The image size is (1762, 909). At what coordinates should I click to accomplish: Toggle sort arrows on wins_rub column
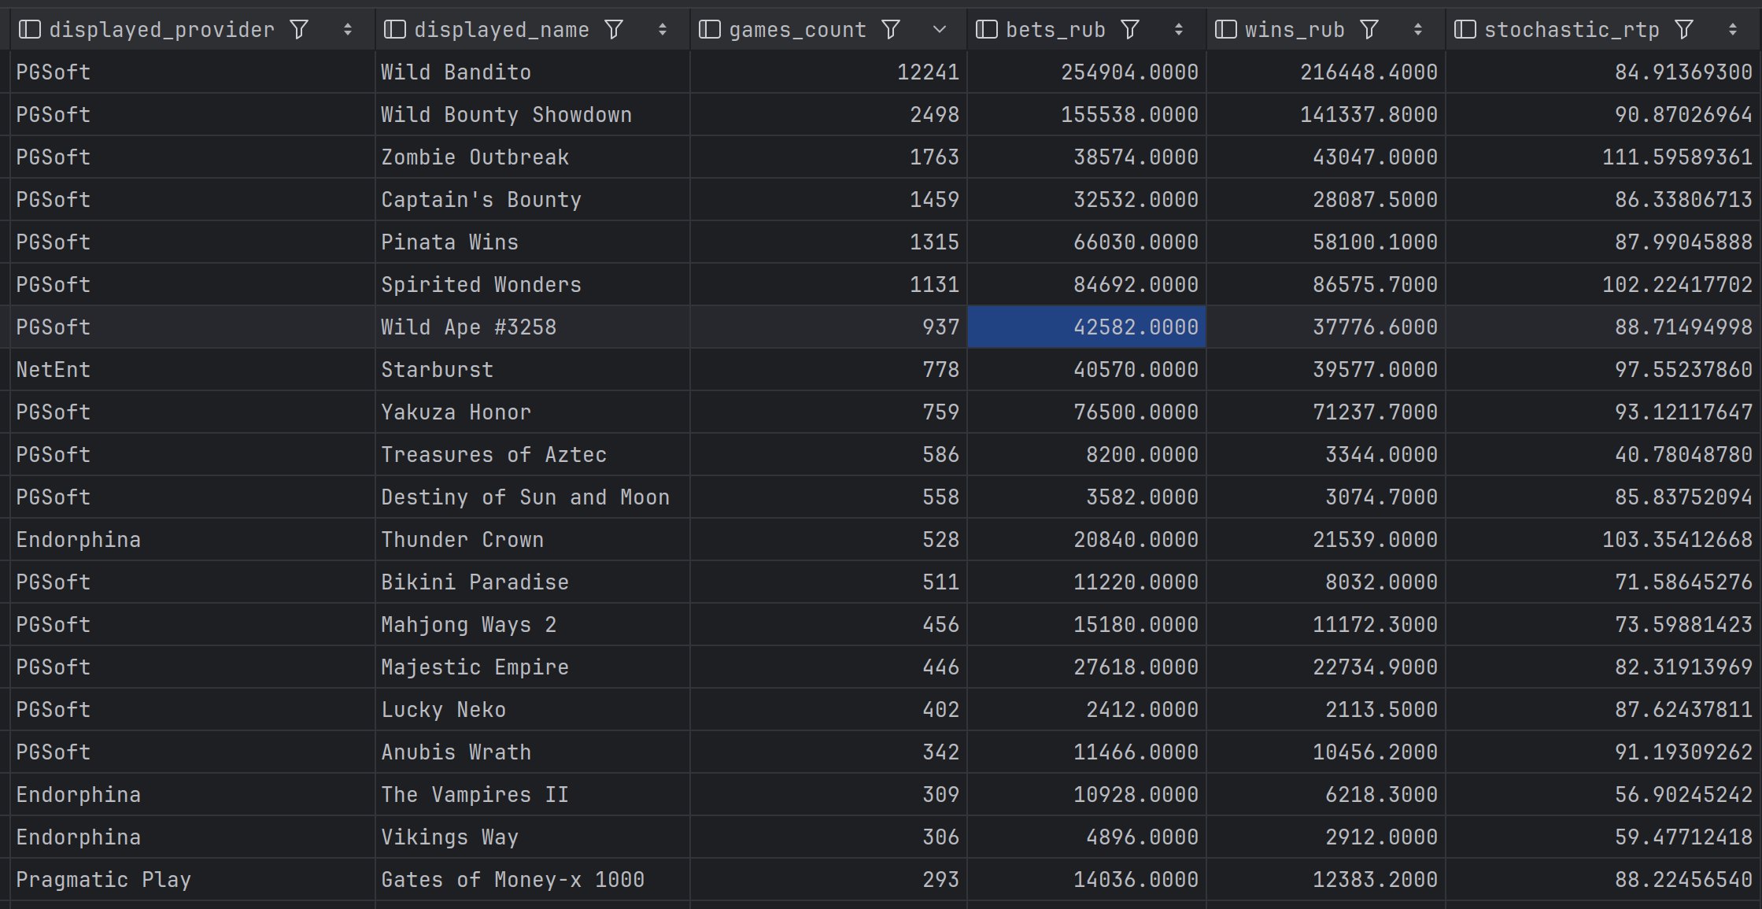tap(1417, 30)
